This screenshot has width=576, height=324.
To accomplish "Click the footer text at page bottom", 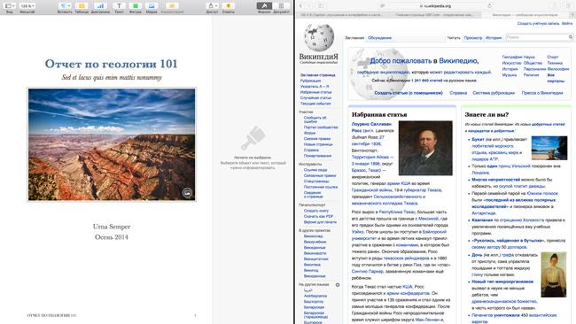I will 51,315.
